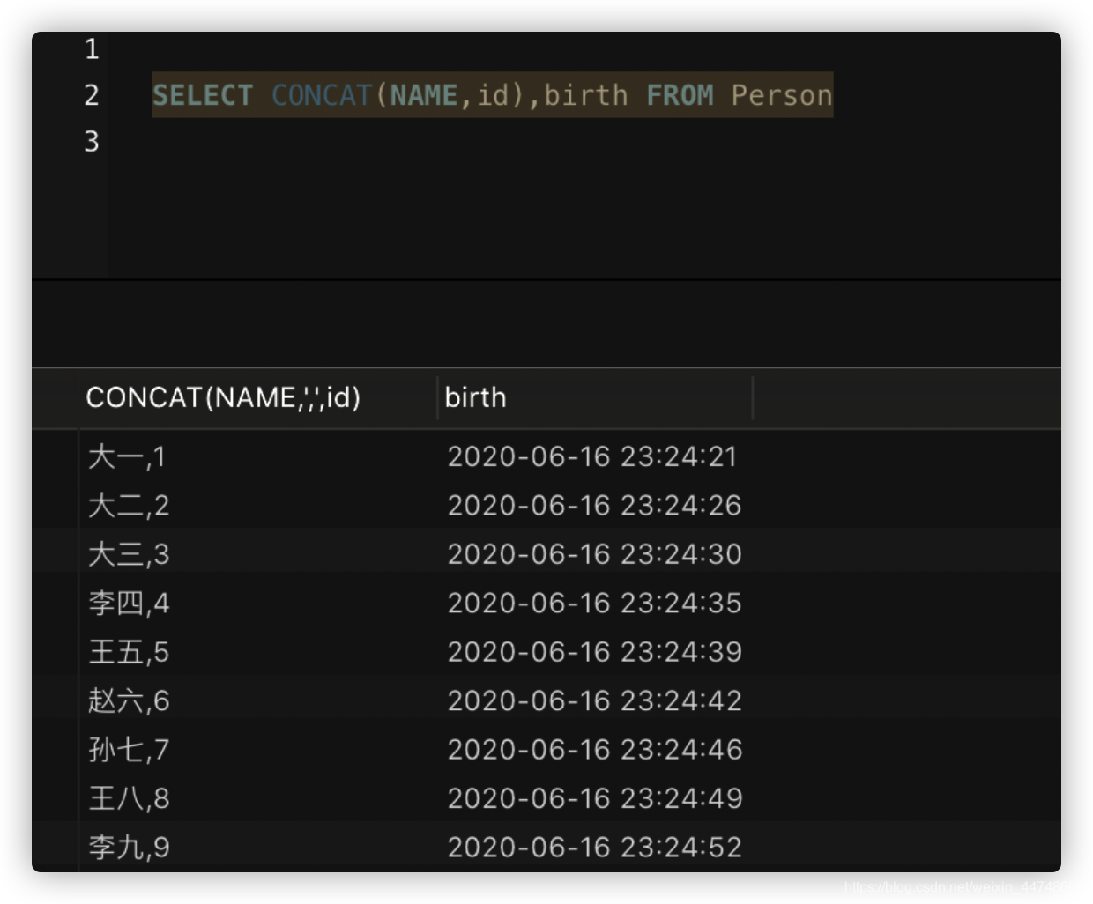Image resolution: width=1093 pixels, height=904 pixels.
Task: Select the cell 王八,8
Action: (129, 798)
